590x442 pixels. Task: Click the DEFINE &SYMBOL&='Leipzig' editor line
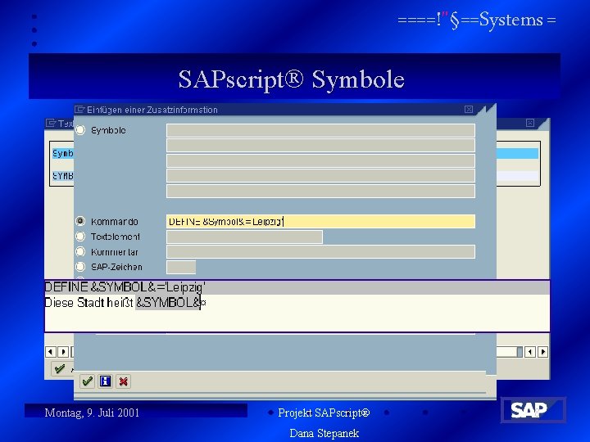click(297, 287)
